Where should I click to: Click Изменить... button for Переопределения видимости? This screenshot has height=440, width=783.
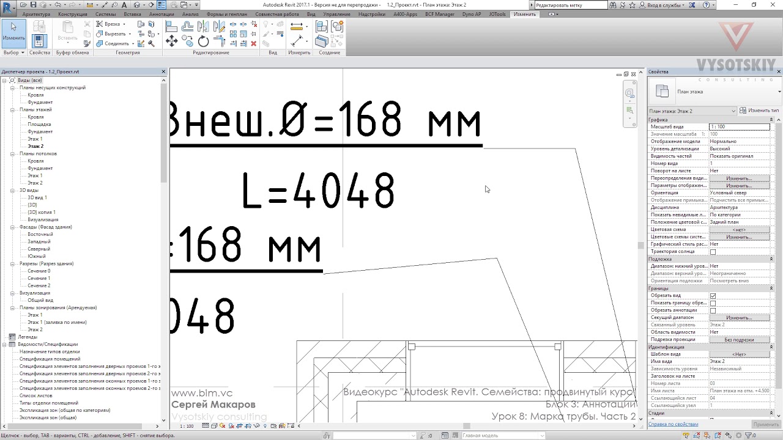(739, 178)
